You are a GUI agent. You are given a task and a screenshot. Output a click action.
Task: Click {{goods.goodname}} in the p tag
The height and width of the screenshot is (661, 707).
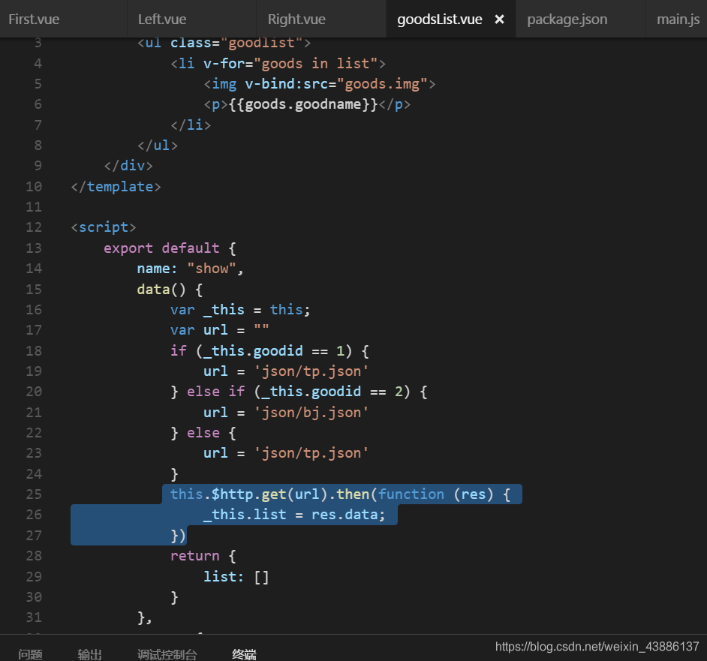coord(303,104)
